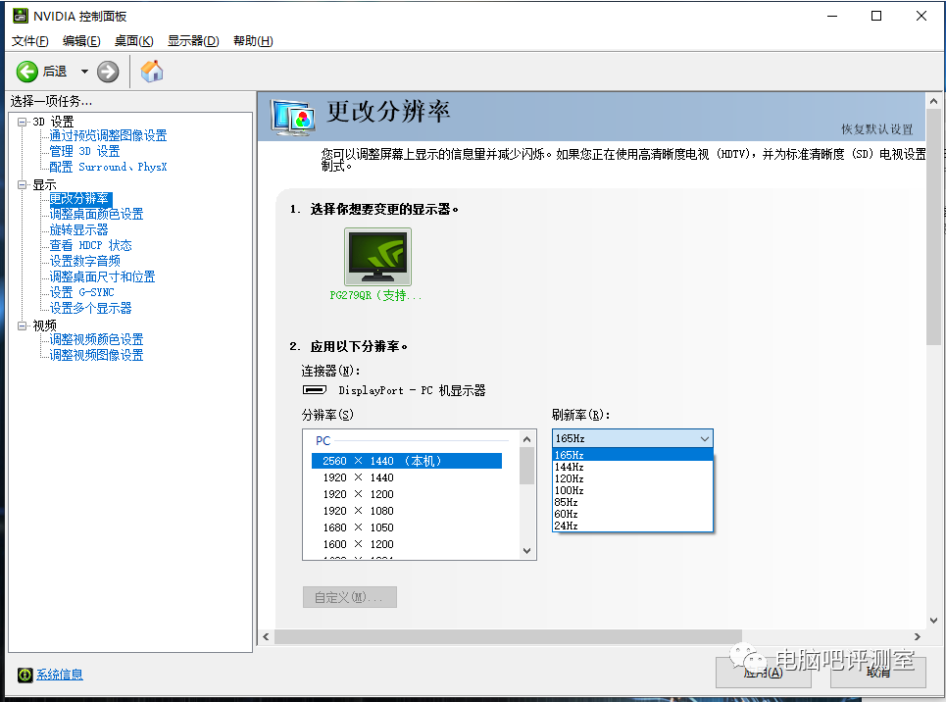Open the Back button dropdown arrow
This screenshot has width=946, height=702.
84,71
